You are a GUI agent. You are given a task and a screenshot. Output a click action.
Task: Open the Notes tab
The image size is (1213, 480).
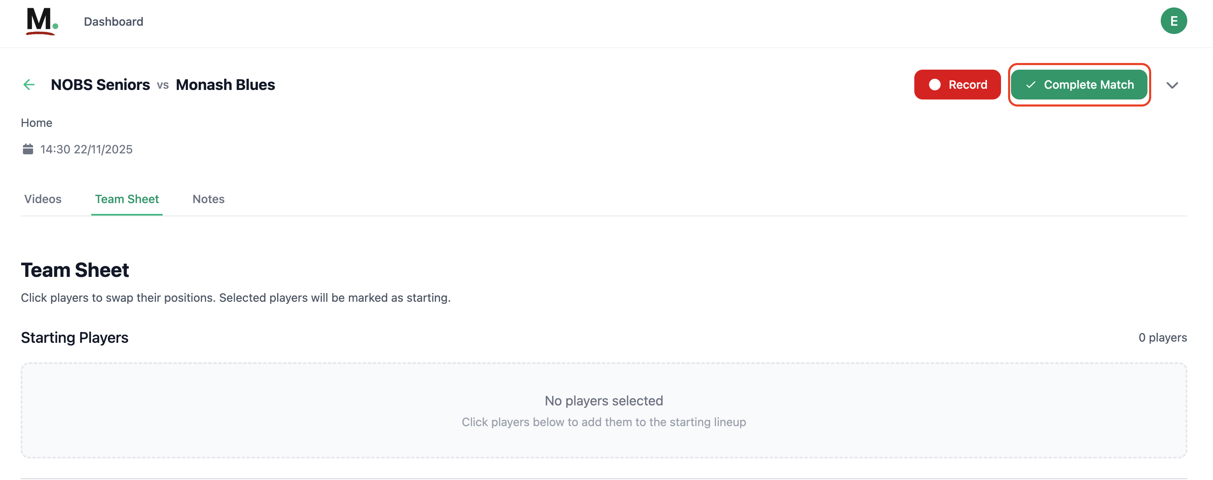[208, 199]
